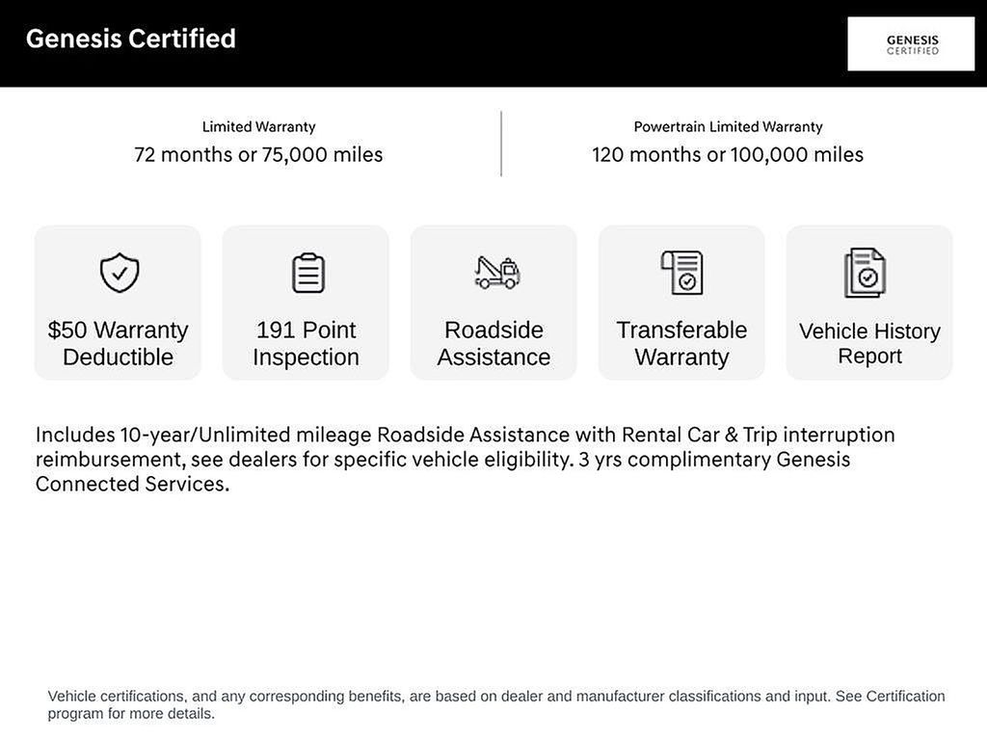This screenshot has width=987, height=740.
Task: Click the clipboard inspection icon
Action: (x=307, y=273)
